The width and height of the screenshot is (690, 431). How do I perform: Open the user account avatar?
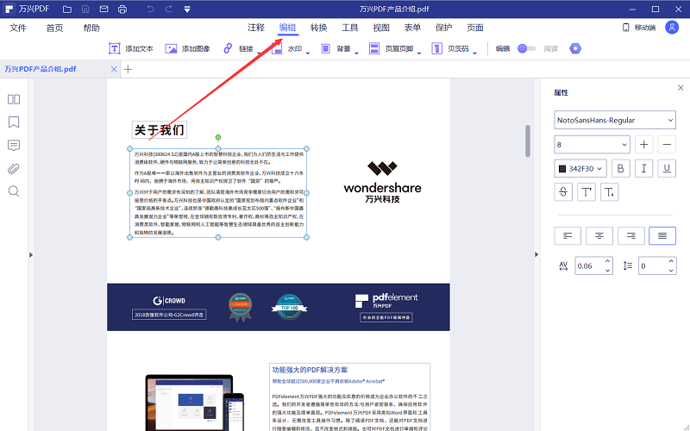point(672,28)
